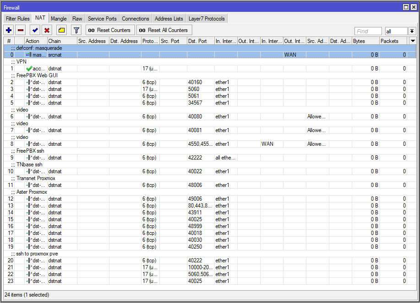Open the 'all' filter dropdown arrow

[x=412, y=31]
